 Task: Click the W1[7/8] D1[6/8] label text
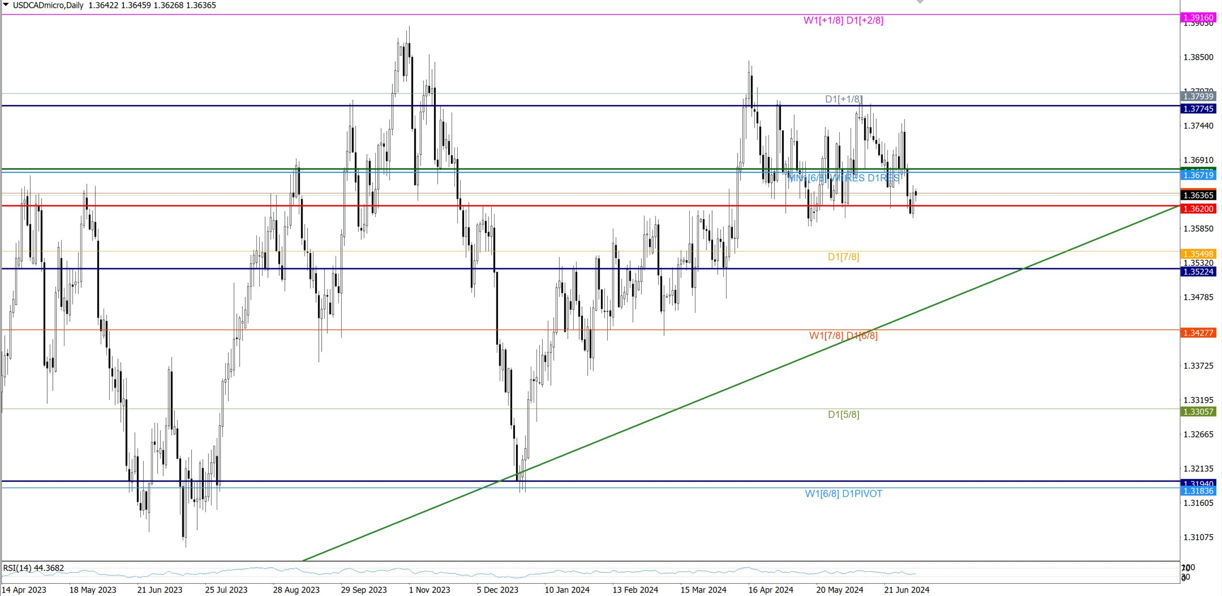click(x=843, y=335)
